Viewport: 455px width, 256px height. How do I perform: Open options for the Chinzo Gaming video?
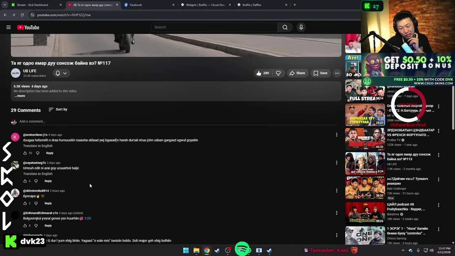click(438, 229)
